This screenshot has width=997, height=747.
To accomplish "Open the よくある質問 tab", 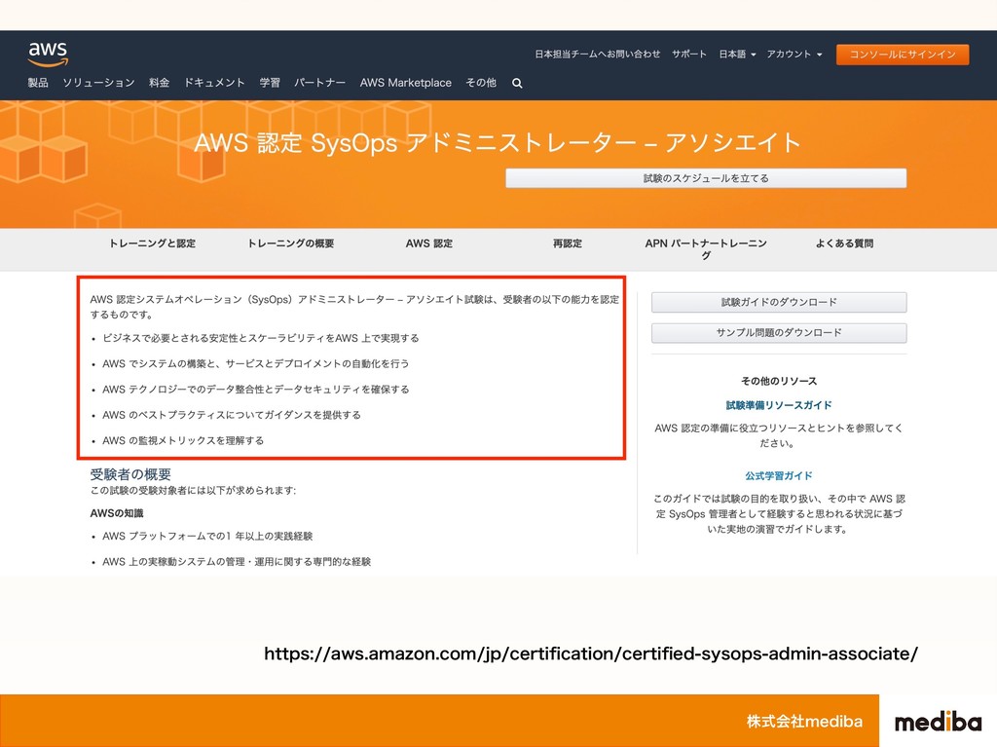I will [x=844, y=243].
